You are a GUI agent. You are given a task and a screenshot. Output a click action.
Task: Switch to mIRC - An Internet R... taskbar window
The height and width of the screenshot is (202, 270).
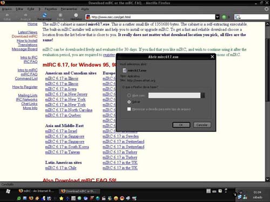tap(36, 191)
